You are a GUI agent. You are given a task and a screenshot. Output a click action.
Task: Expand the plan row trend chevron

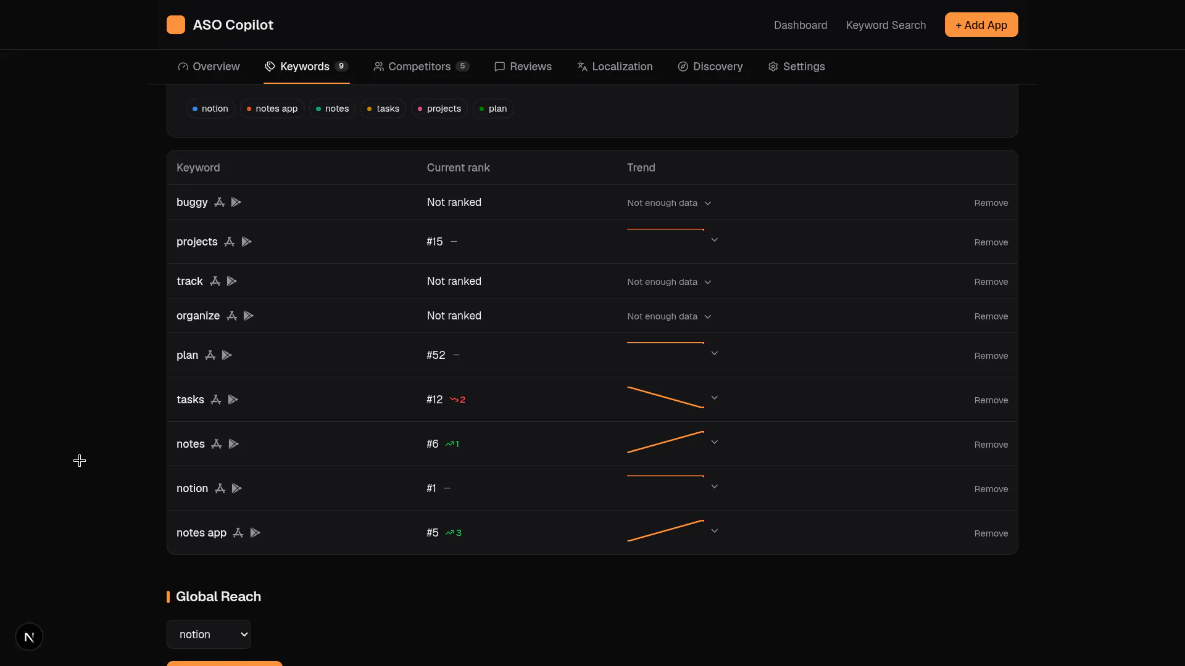click(x=714, y=353)
